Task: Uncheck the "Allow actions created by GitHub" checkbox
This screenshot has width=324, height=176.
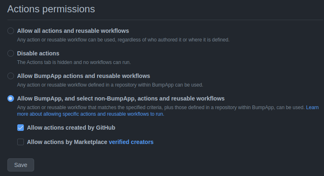Action: point(21,128)
